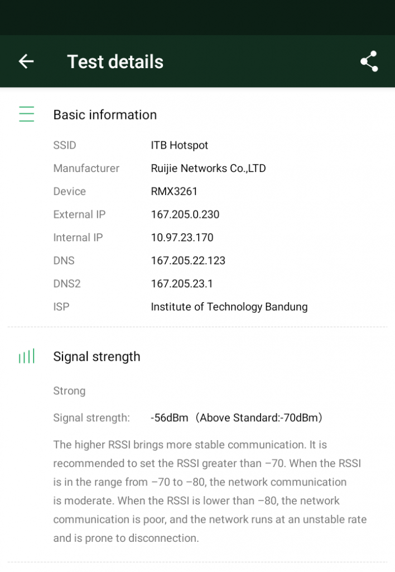
Task: Tap the Signal strength section heading
Action: pyautogui.click(x=97, y=357)
